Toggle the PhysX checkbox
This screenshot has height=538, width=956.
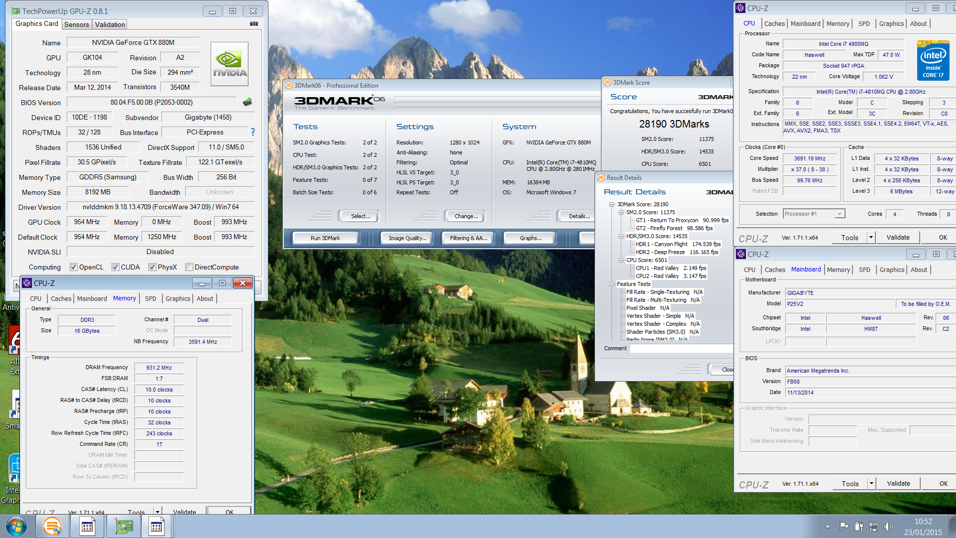(x=152, y=267)
